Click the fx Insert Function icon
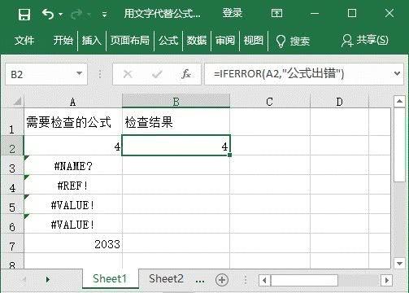 (x=186, y=74)
